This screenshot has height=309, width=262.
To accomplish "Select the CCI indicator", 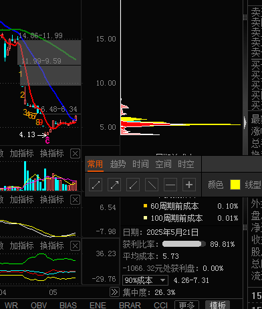I will point(161,305).
